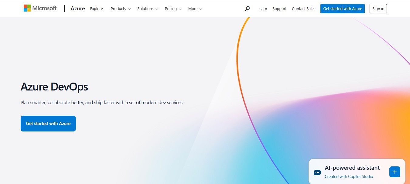Screen dimensions: 410x184
Task: Click the Contact Sales link
Action: tap(303, 9)
